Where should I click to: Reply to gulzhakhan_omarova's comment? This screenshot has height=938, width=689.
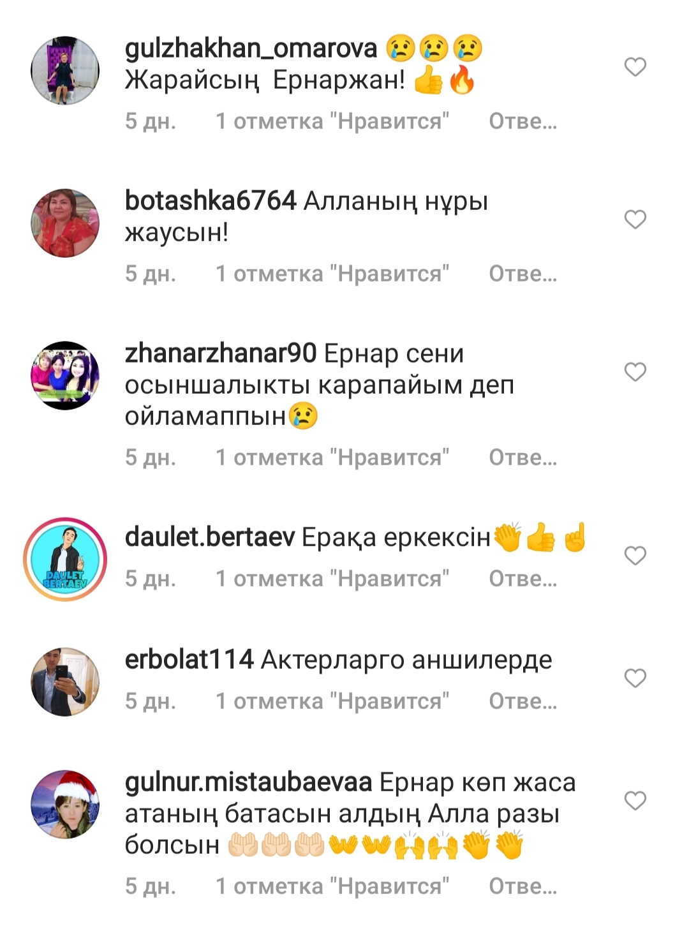pyautogui.click(x=522, y=121)
